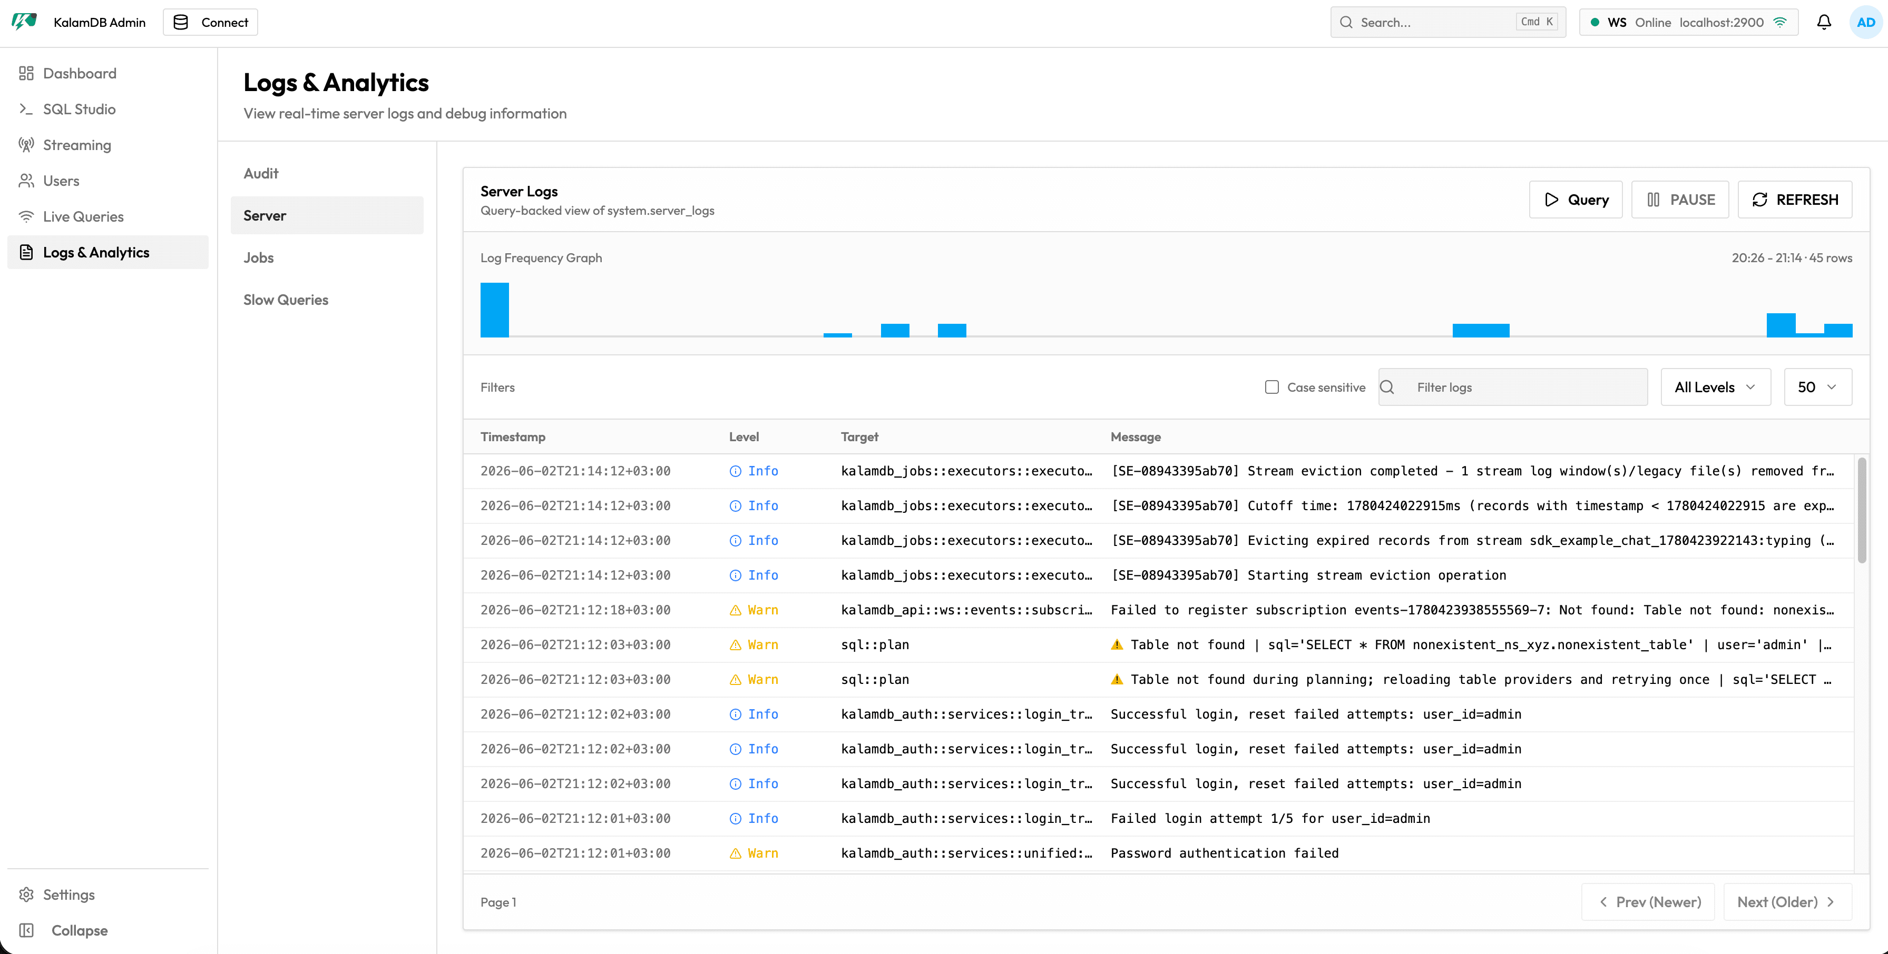1888x954 pixels.
Task: Open the AD user avatar
Action: click(1865, 22)
